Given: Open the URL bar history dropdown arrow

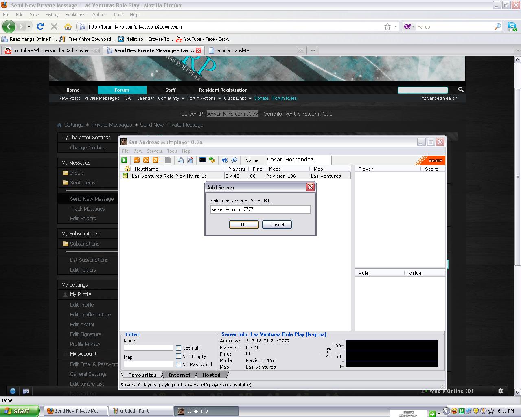Looking at the screenshot, I should pyautogui.click(x=396, y=26).
